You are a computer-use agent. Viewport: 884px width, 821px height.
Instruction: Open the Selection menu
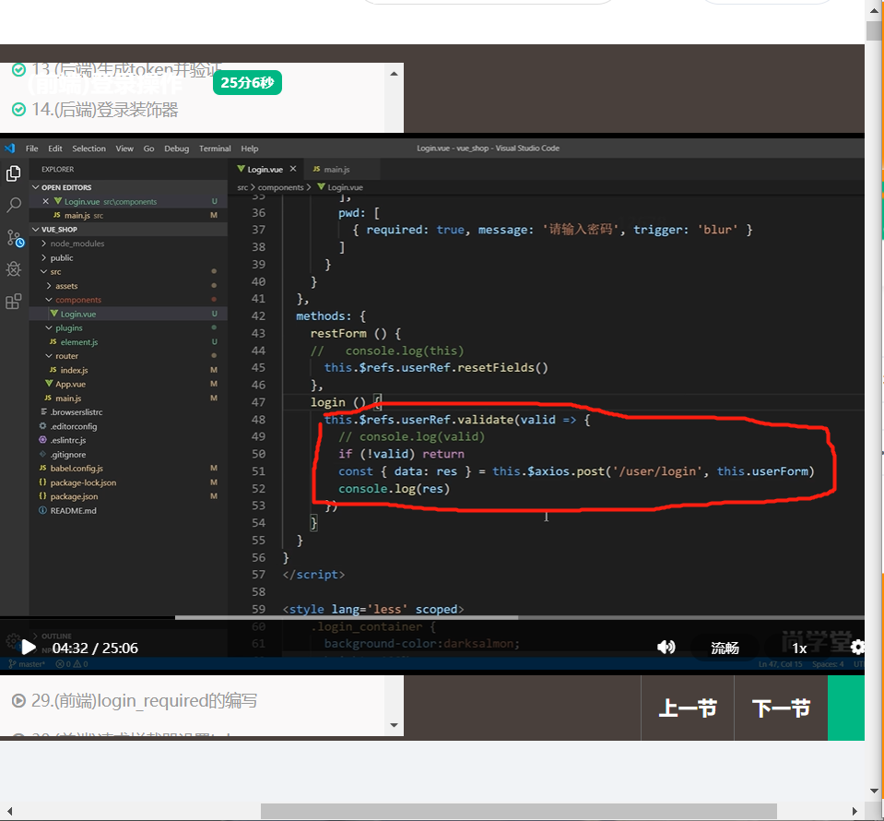click(x=88, y=149)
